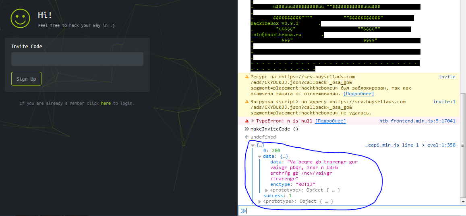Focus the Invite Code text field
This screenshot has height=216, width=466.
pos(77,59)
